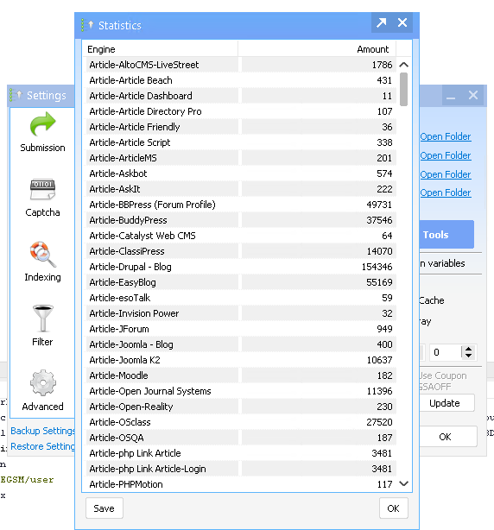Click the first Open Folder link
The width and height of the screenshot is (494, 530).
(446, 136)
